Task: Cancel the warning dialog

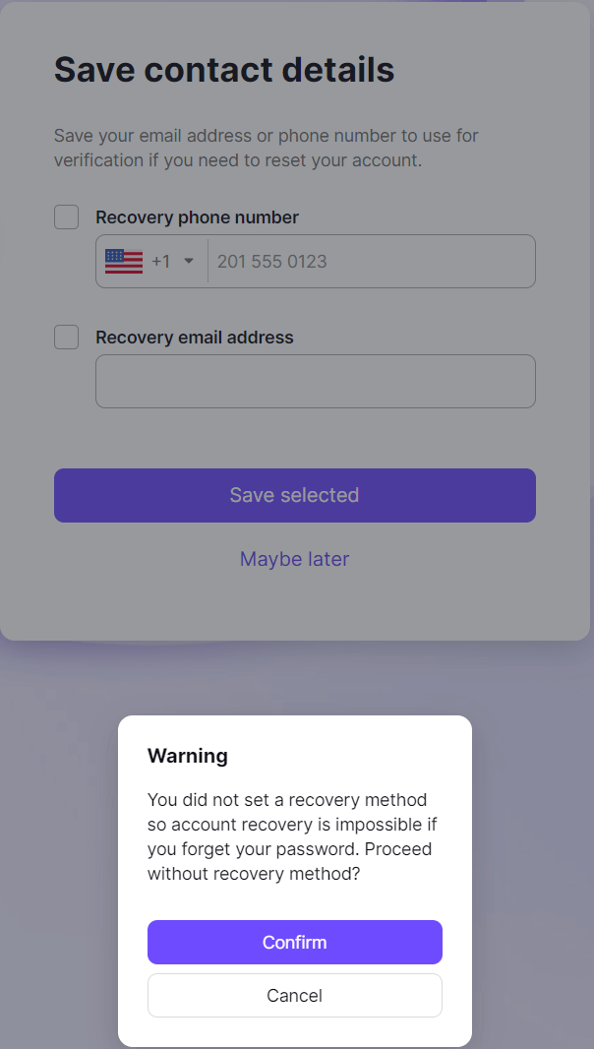Action: pos(295,996)
